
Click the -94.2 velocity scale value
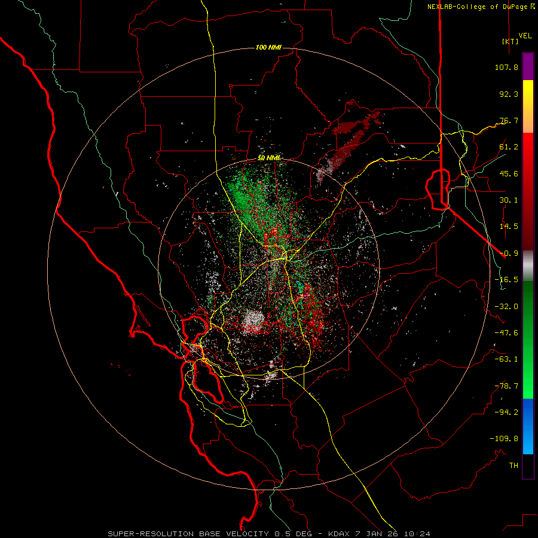tap(506, 412)
